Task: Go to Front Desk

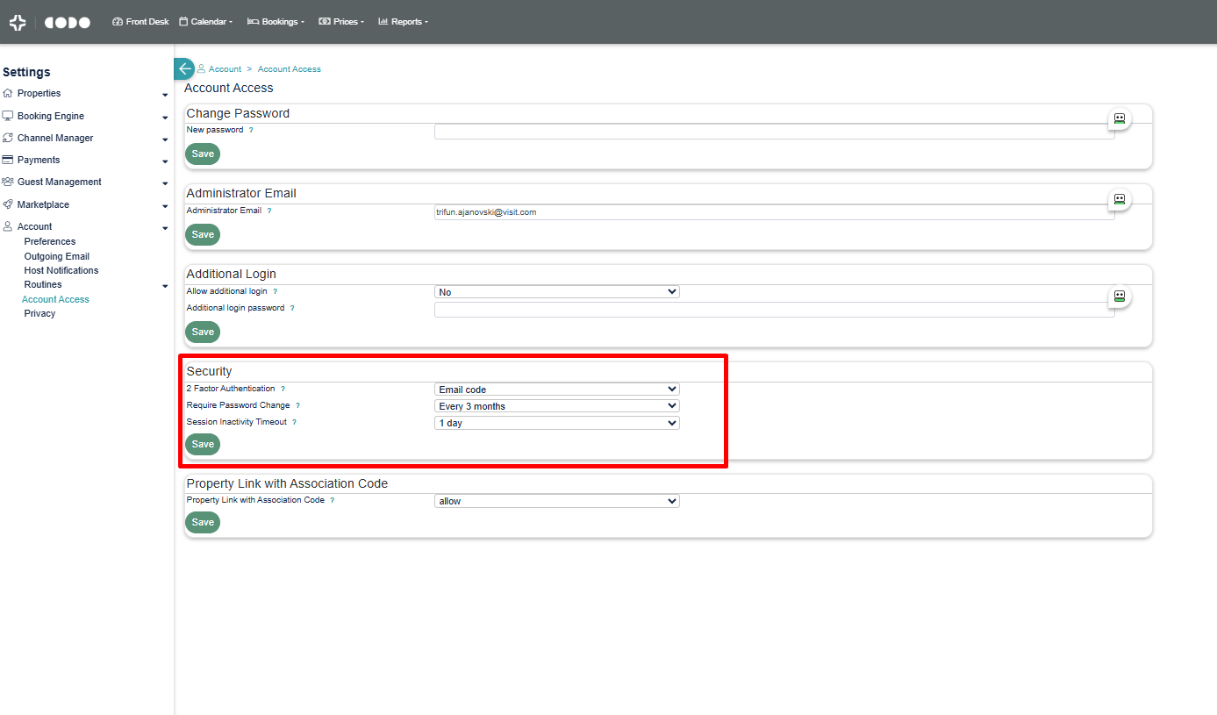Action: [140, 22]
